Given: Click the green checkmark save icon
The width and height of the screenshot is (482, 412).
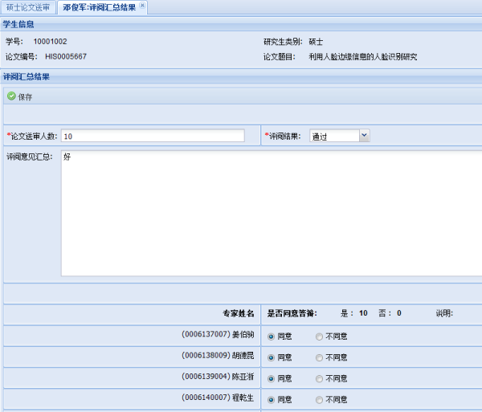Looking at the screenshot, I should [x=11, y=96].
